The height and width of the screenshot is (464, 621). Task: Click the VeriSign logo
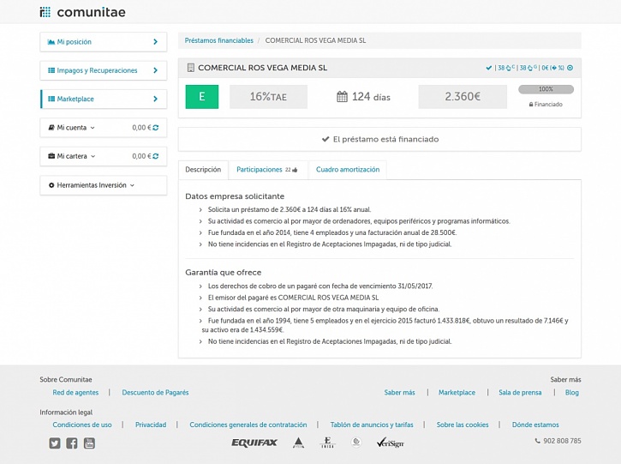pos(390,443)
